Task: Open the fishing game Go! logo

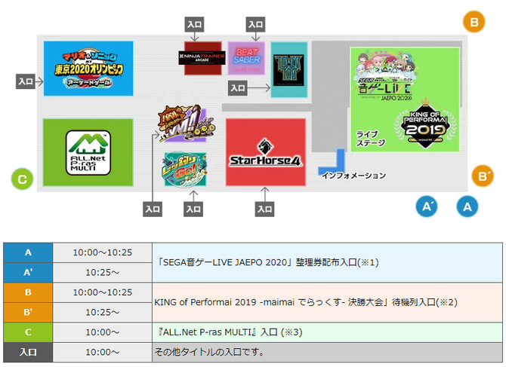Action: (185, 170)
